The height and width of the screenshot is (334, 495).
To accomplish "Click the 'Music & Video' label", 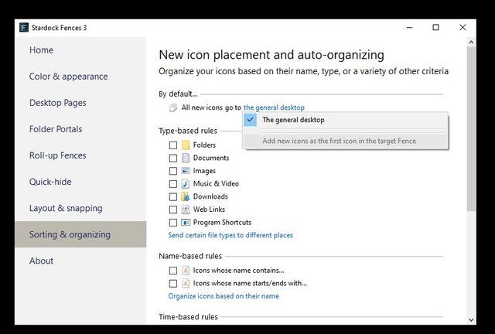I will tap(216, 184).
